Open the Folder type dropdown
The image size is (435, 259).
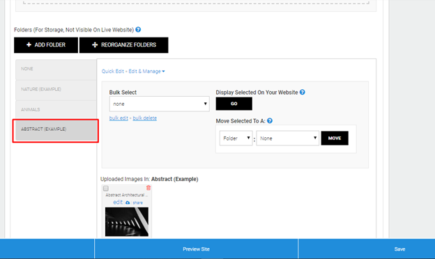pyautogui.click(x=236, y=138)
